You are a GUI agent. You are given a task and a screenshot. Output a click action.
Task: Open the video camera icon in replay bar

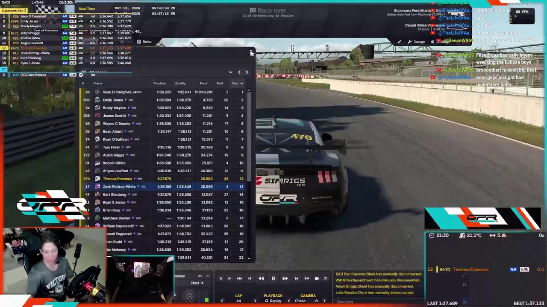point(317,278)
